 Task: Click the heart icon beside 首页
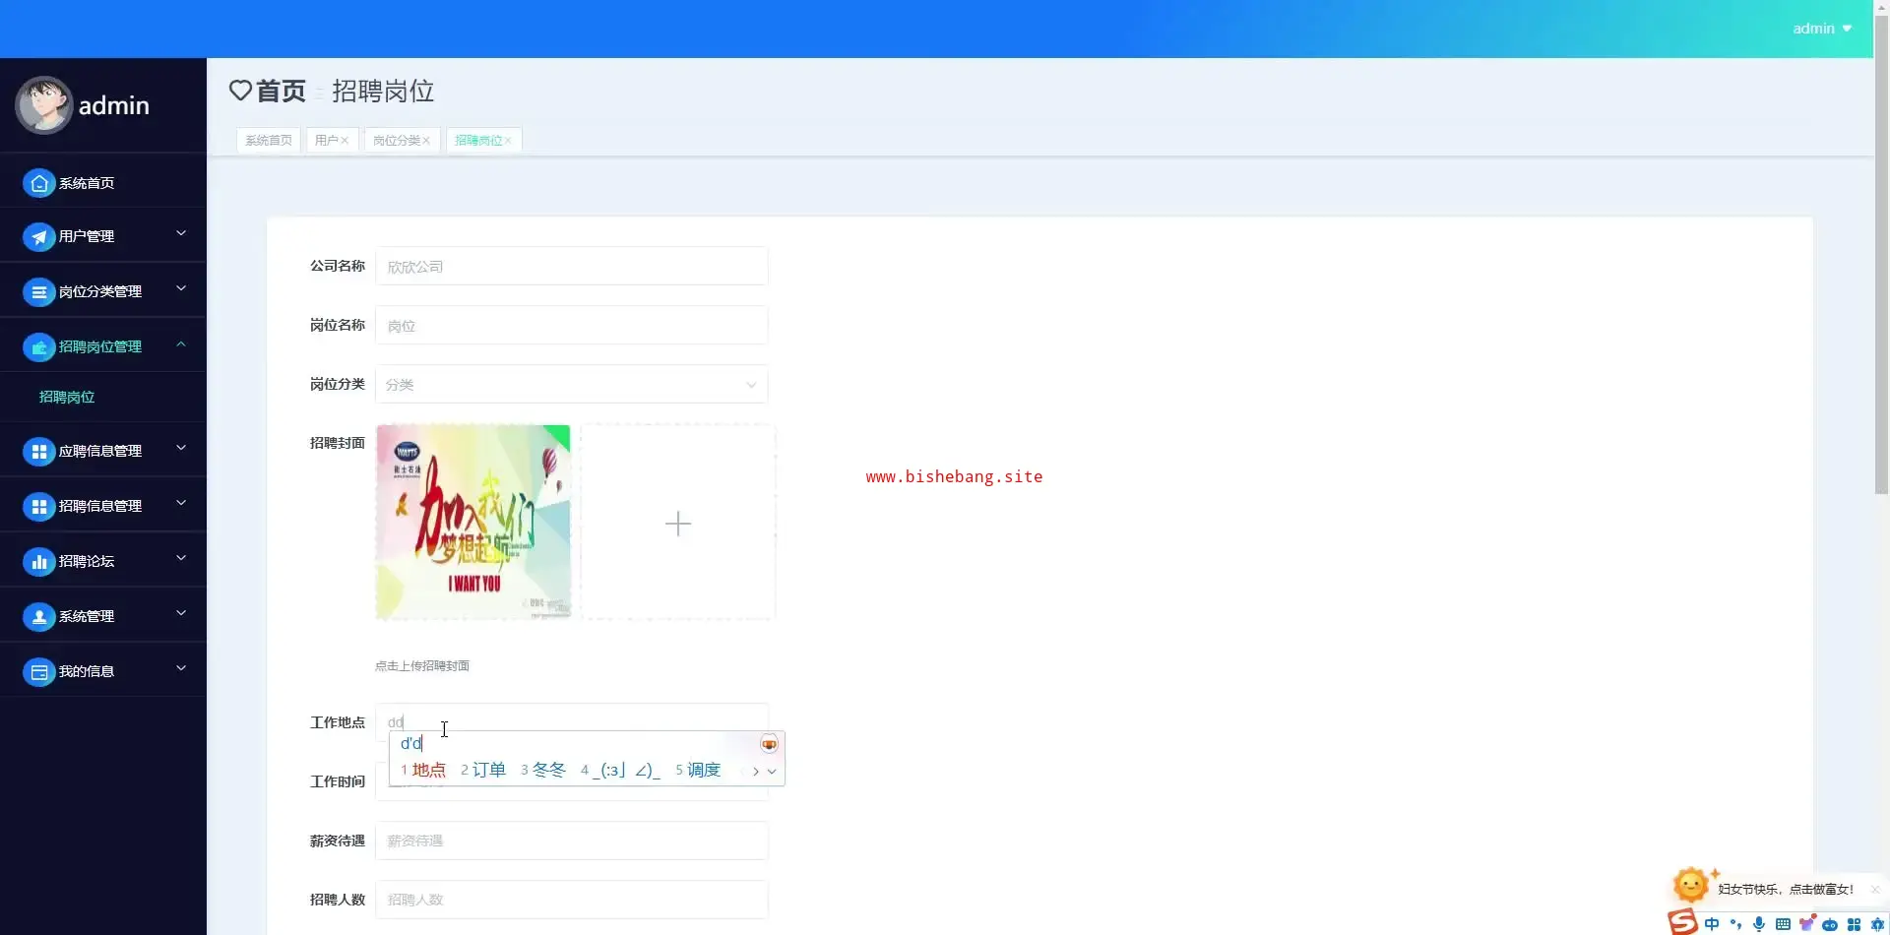tap(240, 91)
